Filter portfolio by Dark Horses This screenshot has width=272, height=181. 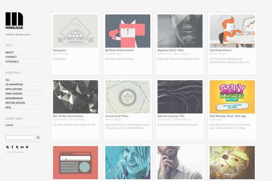[x=14, y=94]
